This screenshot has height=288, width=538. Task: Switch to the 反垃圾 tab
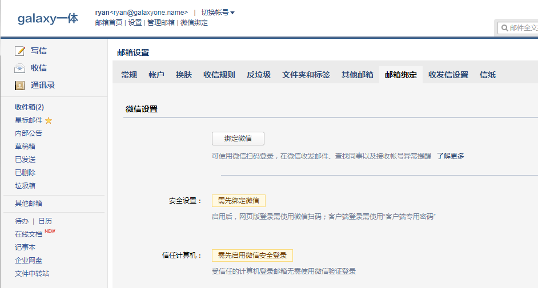259,75
